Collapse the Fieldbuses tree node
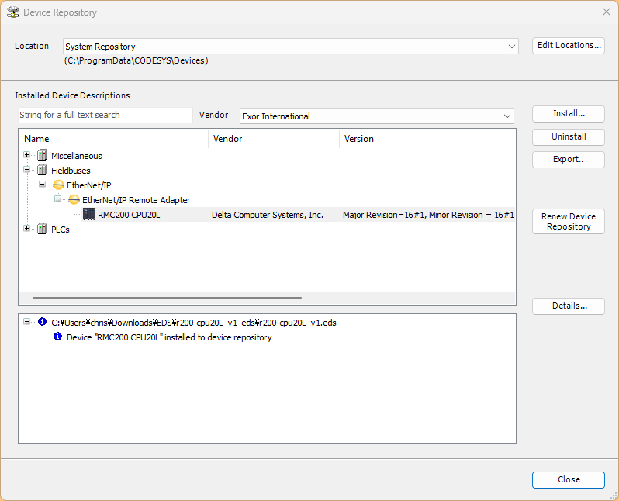The width and height of the screenshot is (619, 501). [27, 169]
